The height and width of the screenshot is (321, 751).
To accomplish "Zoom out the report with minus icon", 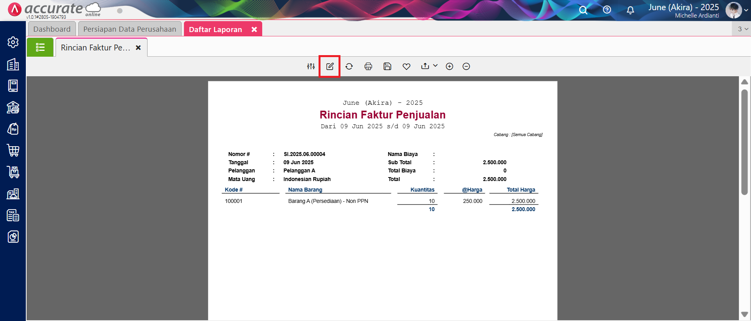I will tap(466, 66).
